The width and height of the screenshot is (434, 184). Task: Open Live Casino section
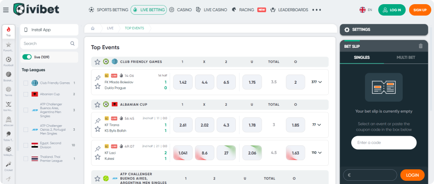click(211, 10)
